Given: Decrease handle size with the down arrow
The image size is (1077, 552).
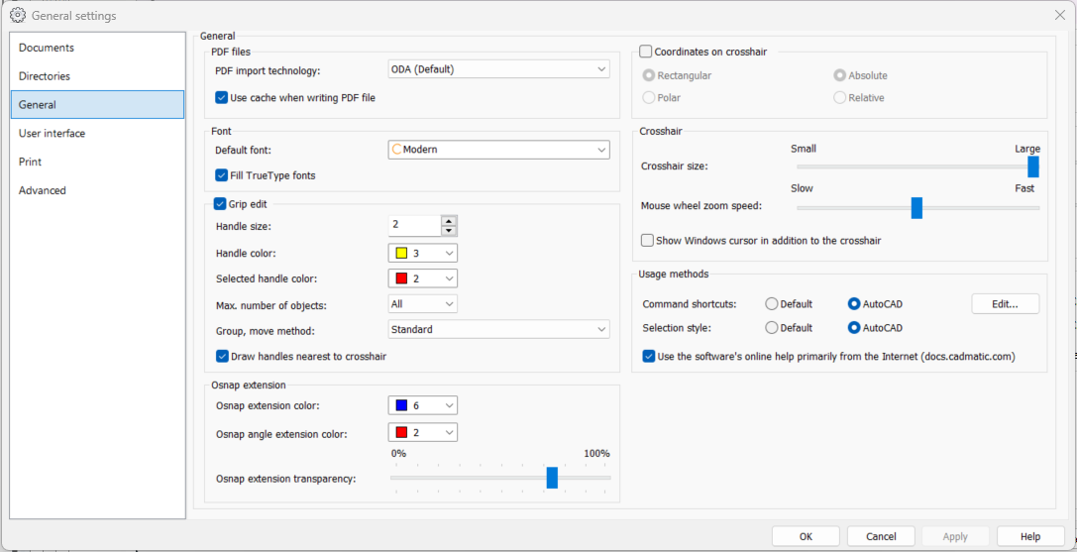Looking at the screenshot, I should tap(449, 232).
